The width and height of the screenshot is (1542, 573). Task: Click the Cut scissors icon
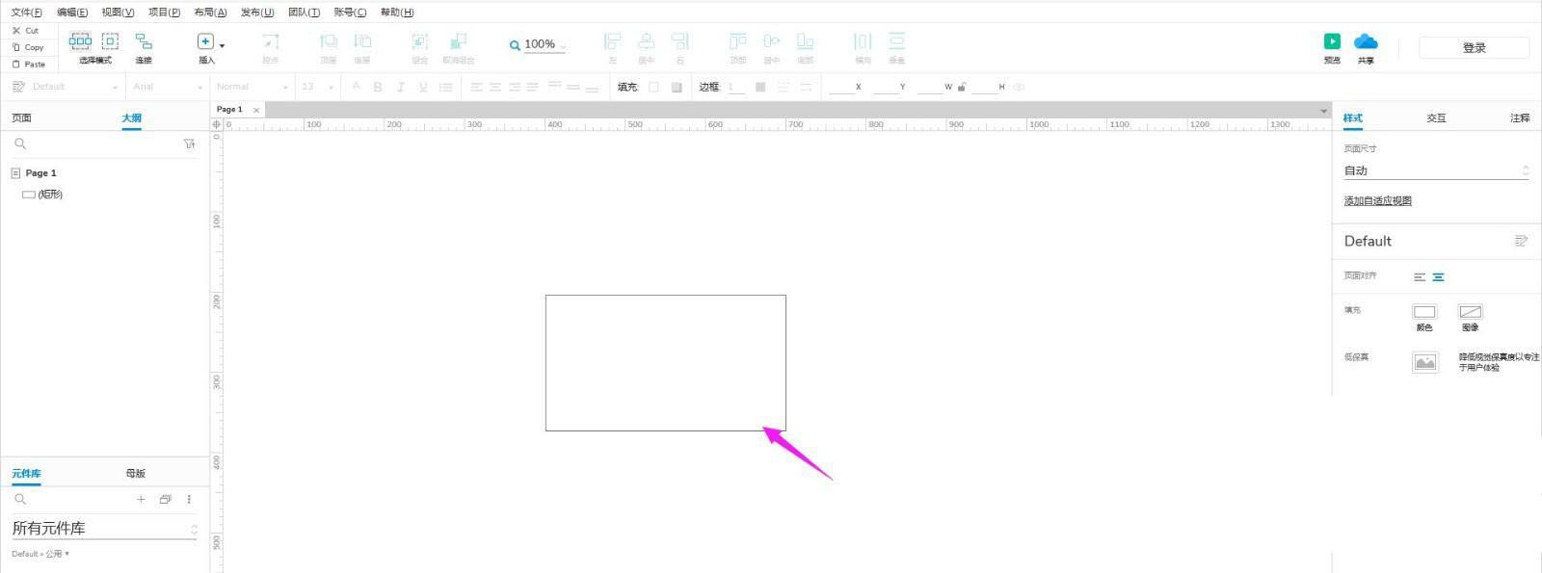pos(16,31)
